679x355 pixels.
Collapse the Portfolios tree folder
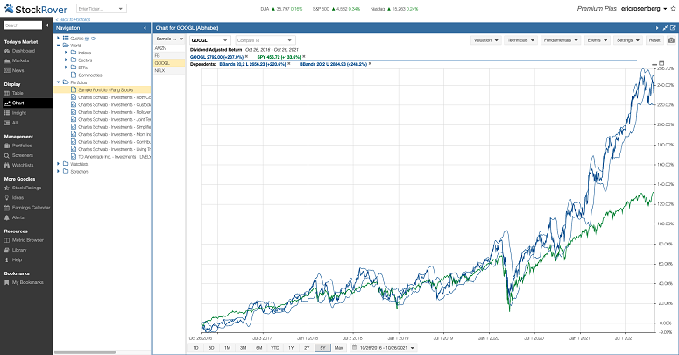58,82
